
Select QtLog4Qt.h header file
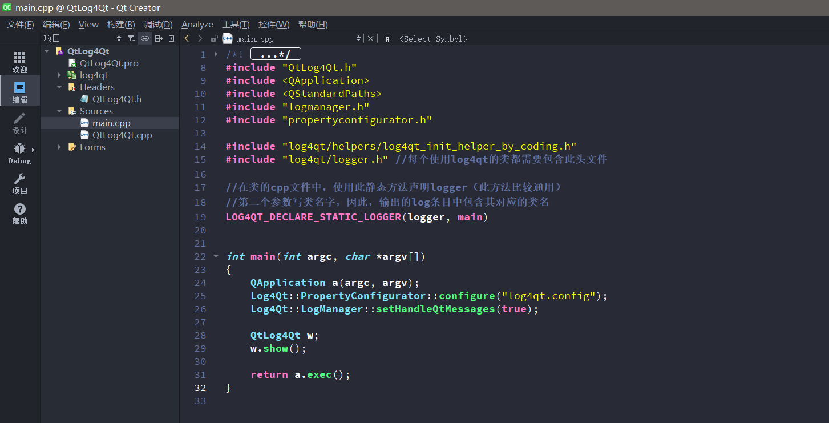117,99
